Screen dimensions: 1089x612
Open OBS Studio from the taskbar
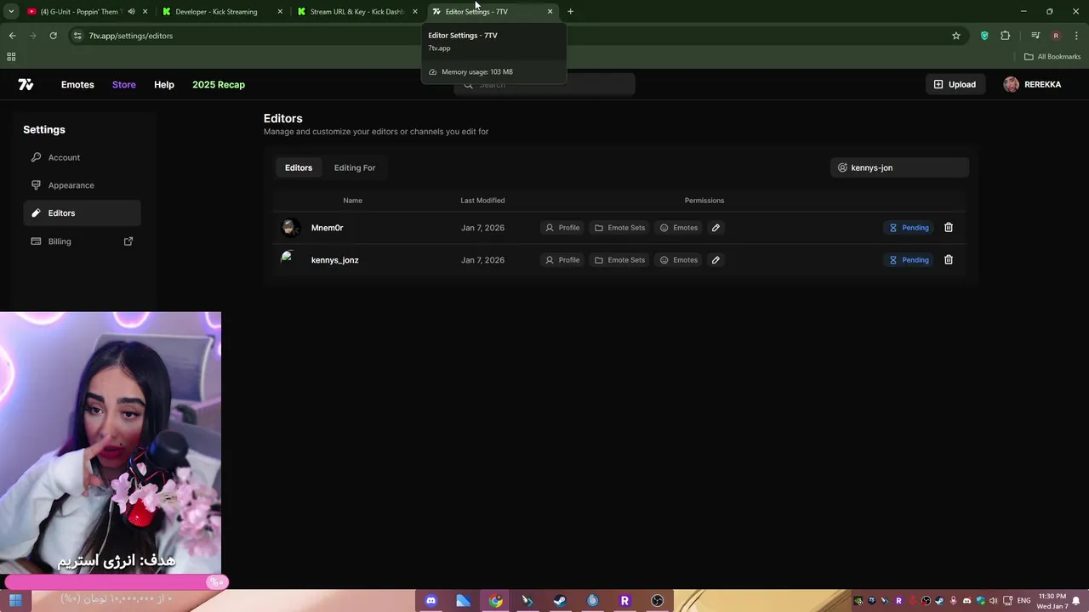tap(657, 600)
